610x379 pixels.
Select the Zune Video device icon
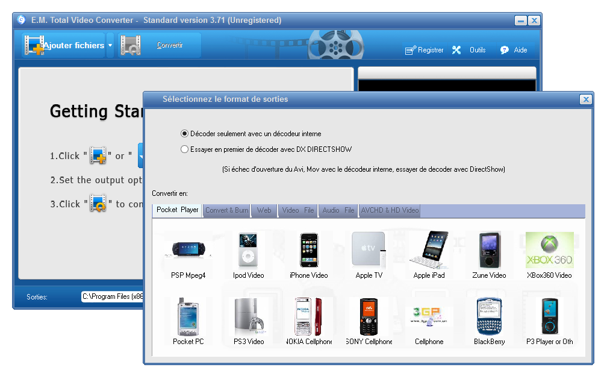point(490,250)
